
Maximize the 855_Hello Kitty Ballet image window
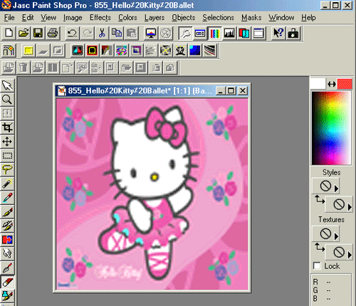click(231, 90)
